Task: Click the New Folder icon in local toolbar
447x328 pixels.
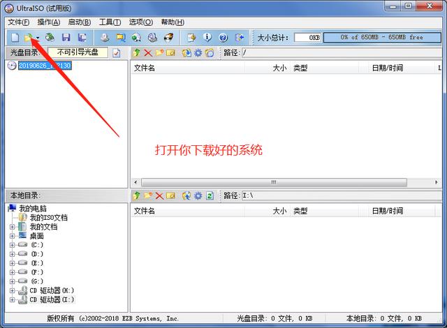Action: tap(148, 195)
